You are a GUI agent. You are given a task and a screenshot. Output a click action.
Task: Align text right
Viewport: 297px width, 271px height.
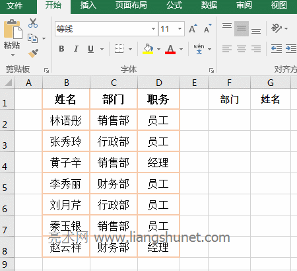coord(256,49)
